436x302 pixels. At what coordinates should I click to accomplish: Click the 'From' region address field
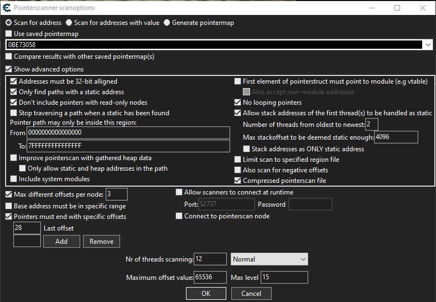pyautogui.click(x=128, y=132)
